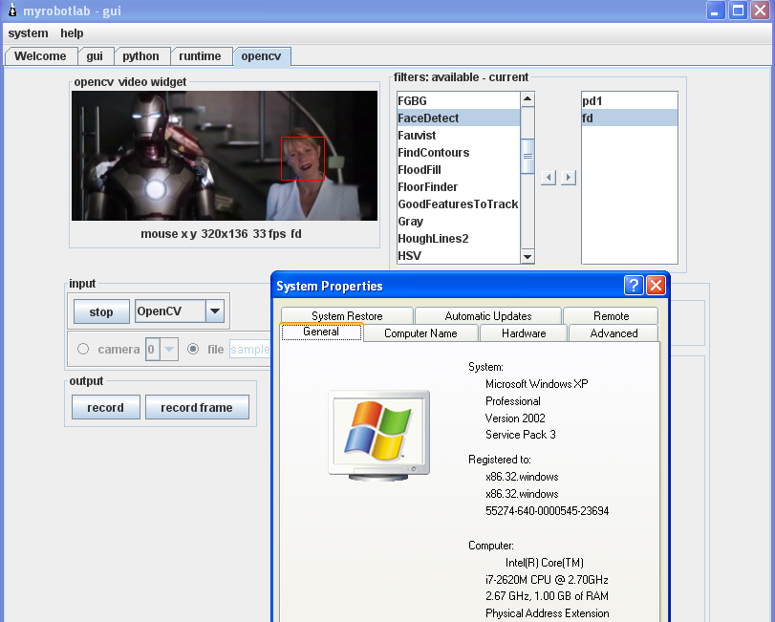775x622 pixels.
Task: Click the filters list scroll down arrow
Action: tap(527, 256)
